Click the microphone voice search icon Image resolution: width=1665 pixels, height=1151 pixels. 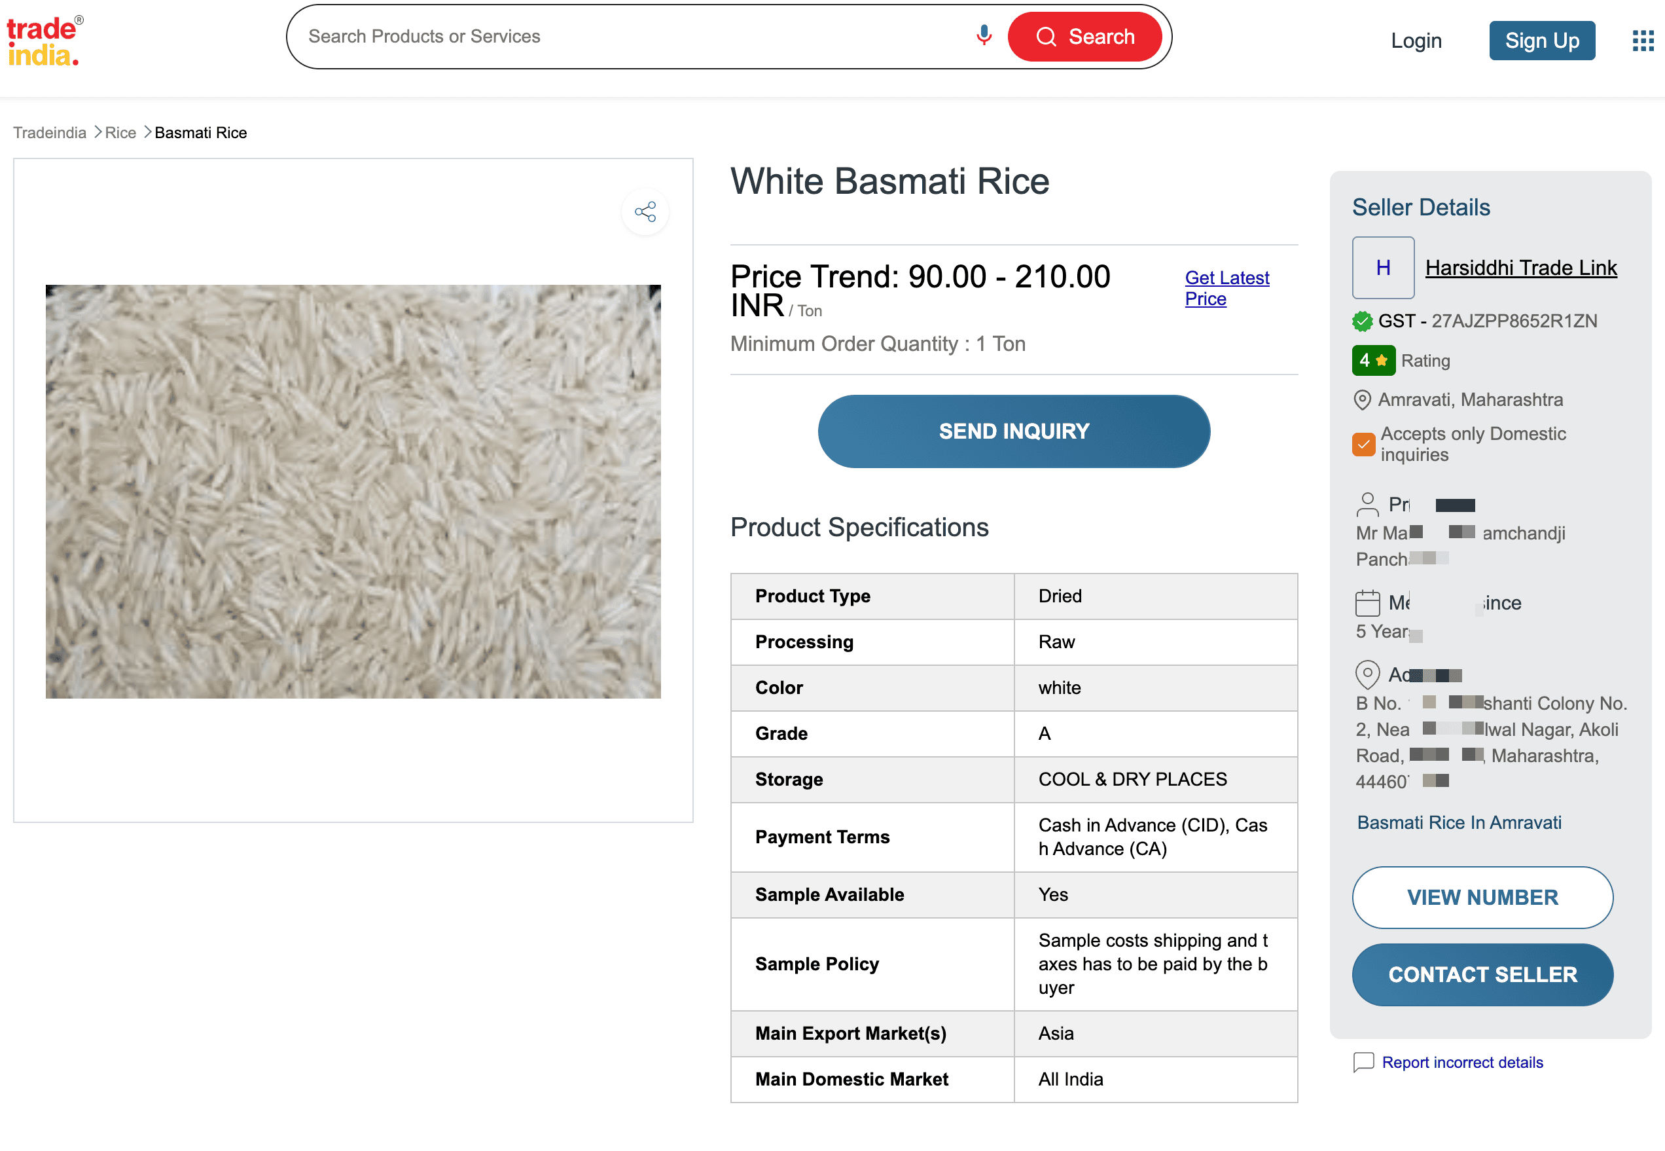pyautogui.click(x=983, y=35)
